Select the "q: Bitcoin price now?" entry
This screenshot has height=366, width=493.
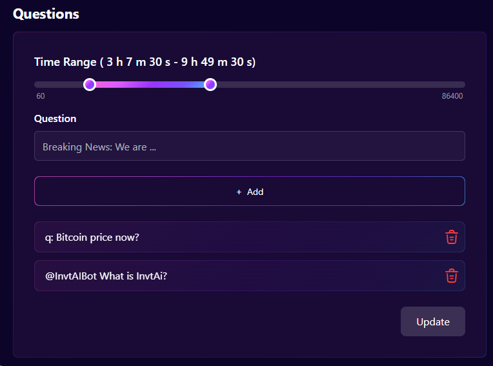coord(92,237)
